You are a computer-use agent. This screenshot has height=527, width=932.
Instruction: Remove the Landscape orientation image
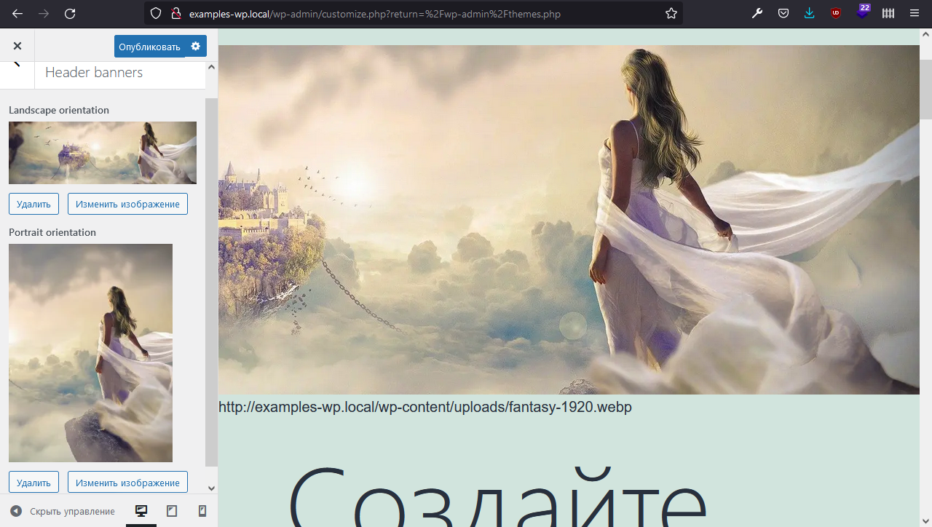[x=33, y=204]
